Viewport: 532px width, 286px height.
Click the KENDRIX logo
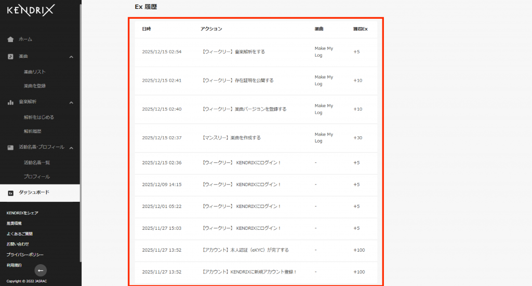pos(31,9)
